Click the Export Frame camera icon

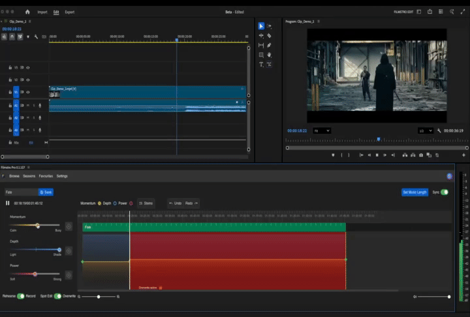click(421, 155)
